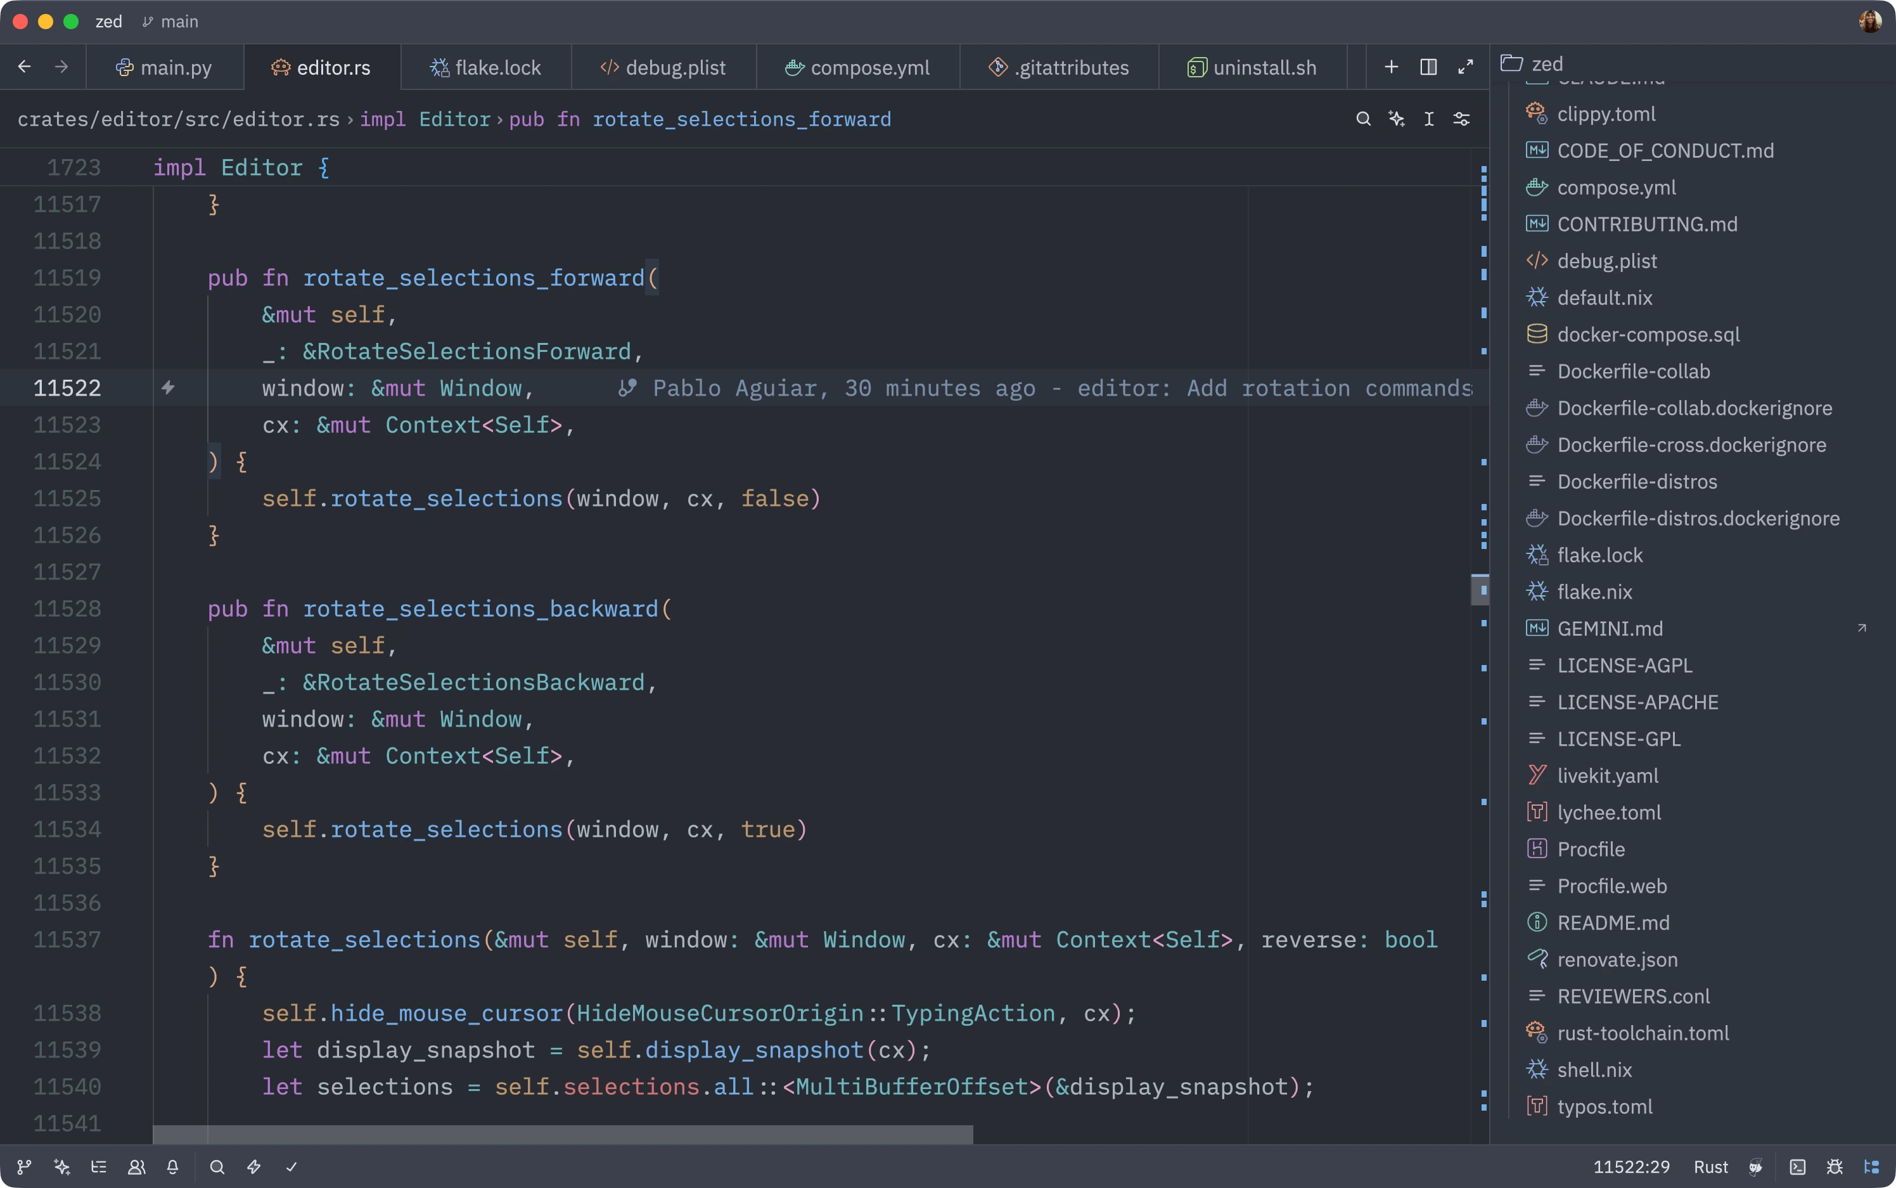
Task: Open the AI assistant sparkle icon in status bar
Action: pos(61,1168)
